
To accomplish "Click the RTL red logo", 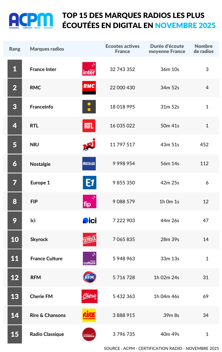I will (x=89, y=126).
